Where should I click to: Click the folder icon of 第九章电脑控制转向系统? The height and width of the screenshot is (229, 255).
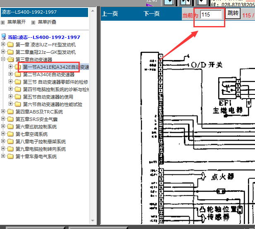click(x=10, y=149)
